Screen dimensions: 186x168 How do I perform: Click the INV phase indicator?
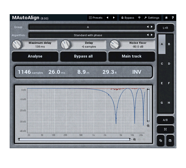(x=137, y=72)
